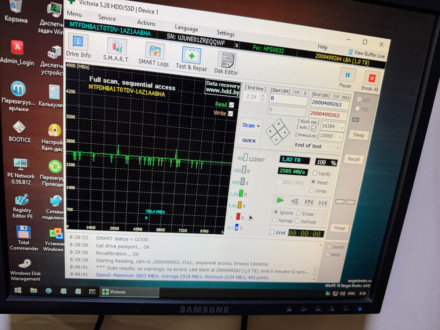Screen dimensions: 440x330
Task: Open the Service menu
Action: [107, 18]
